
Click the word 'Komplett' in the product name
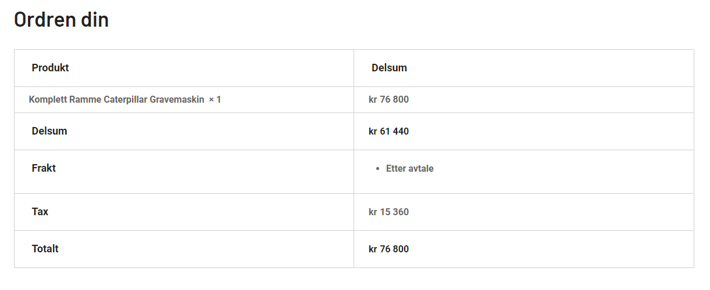(x=48, y=100)
